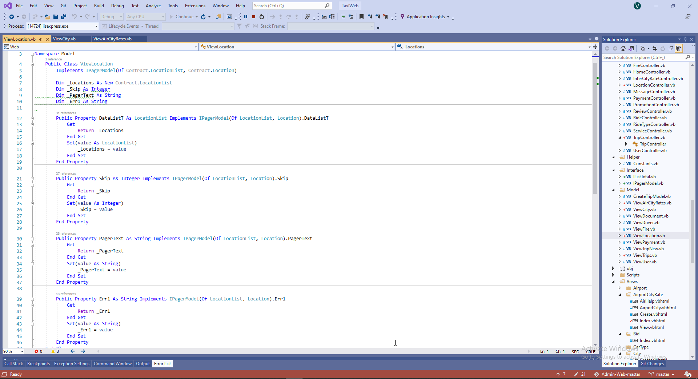Open feedback icon at top right
Screen dimensions: 698x379
tap(688, 17)
